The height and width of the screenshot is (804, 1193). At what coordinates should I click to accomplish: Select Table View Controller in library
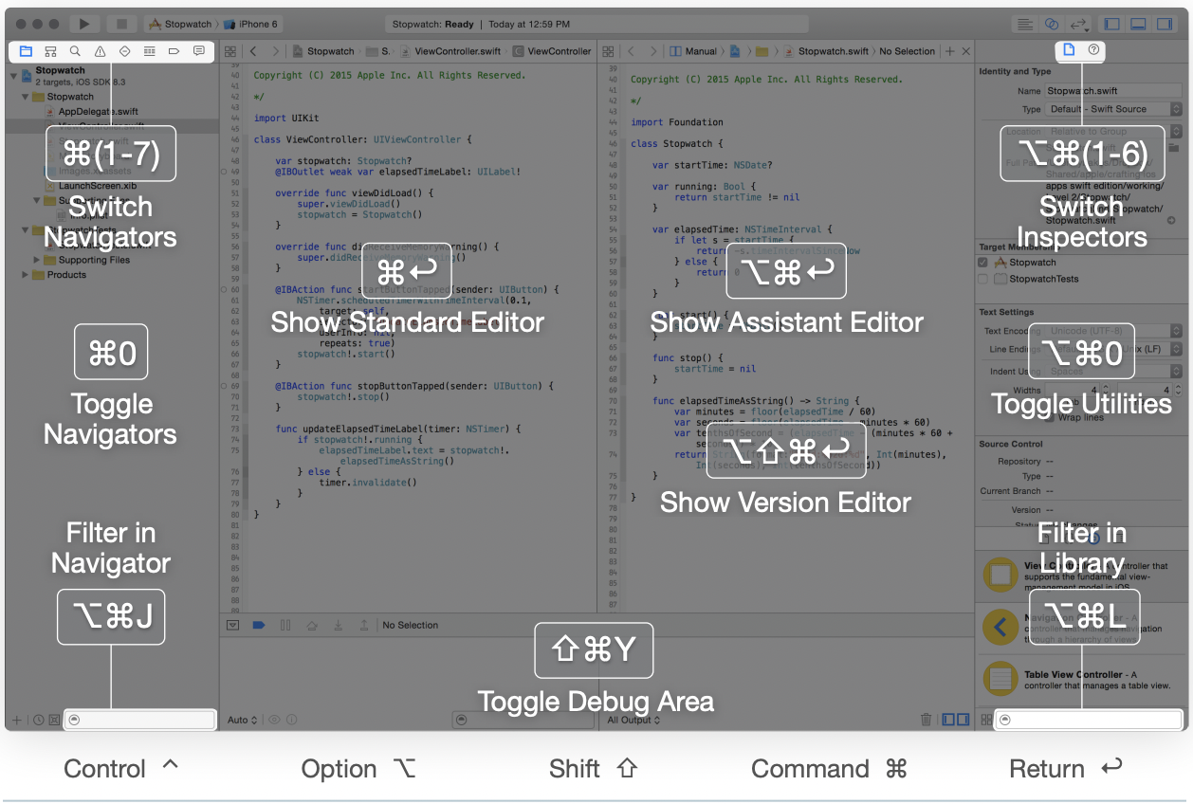point(1081,680)
